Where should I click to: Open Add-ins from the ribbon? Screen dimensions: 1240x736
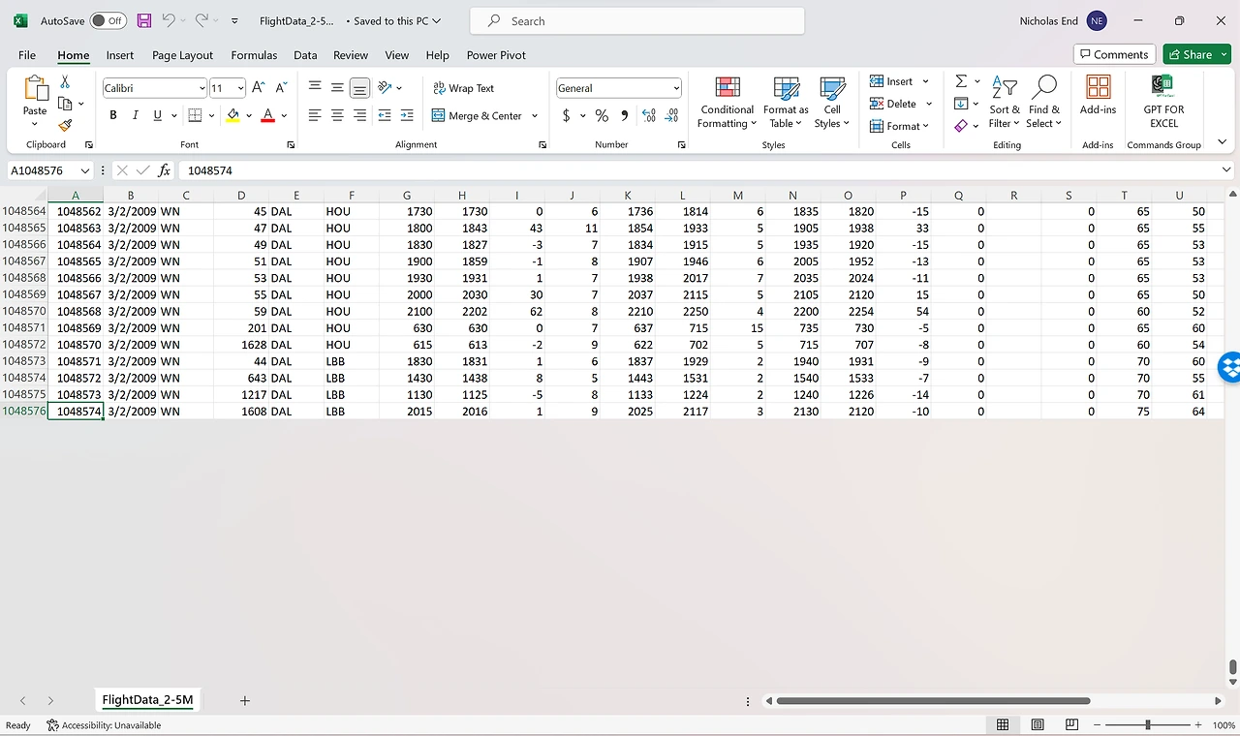[1098, 96]
